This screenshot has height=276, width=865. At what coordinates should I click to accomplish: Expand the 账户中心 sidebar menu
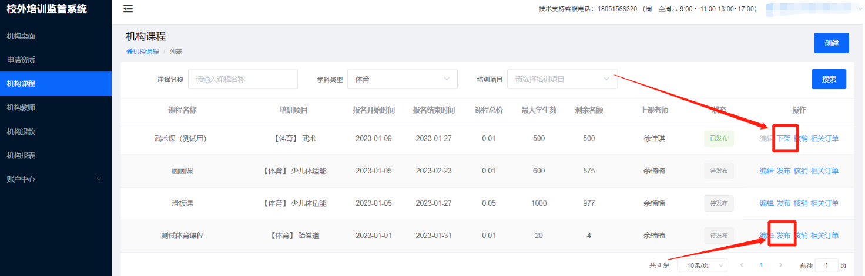[x=55, y=179]
